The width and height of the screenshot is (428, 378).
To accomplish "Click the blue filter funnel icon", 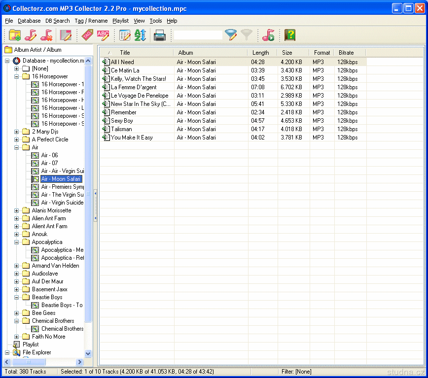I will (231, 35).
